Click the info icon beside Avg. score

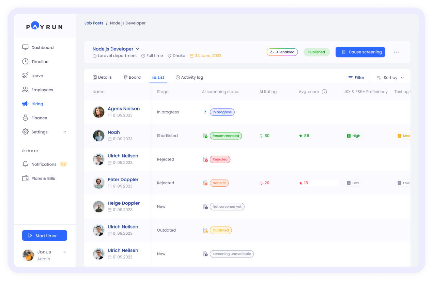tap(324, 92)
